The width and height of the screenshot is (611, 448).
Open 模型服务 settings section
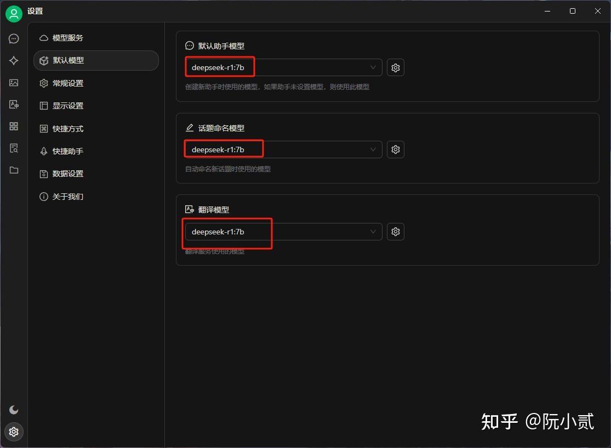(96, 38)
